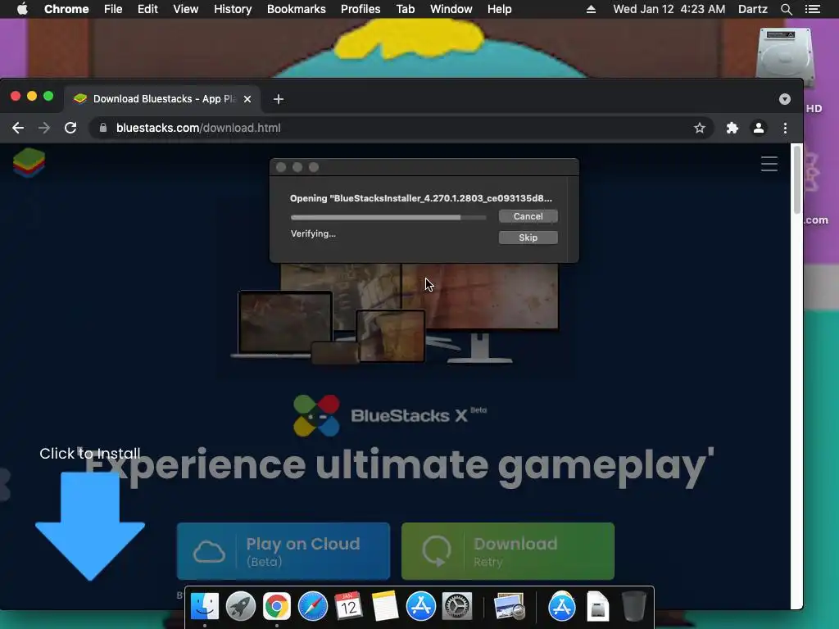This screenshot has height=629, width=839.
Task: Open the Help menu
Action: [x=499, y=9]
